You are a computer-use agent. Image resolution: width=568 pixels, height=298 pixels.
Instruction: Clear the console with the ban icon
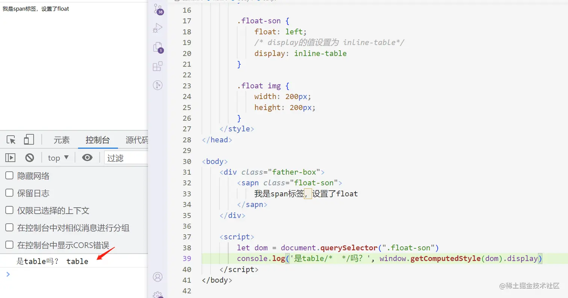(x=30, y=158)
